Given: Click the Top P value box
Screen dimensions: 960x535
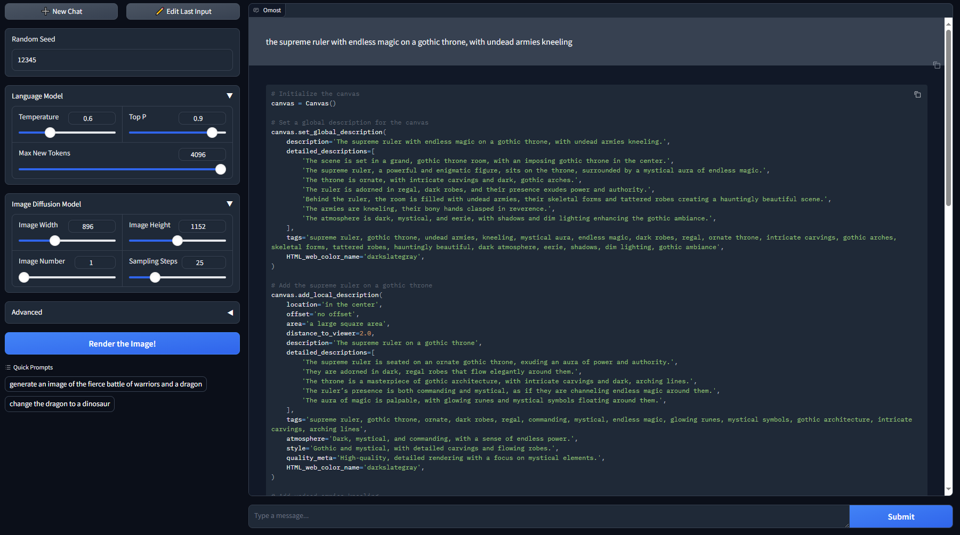Looking at the screenshot, I should tap(202, 118).
